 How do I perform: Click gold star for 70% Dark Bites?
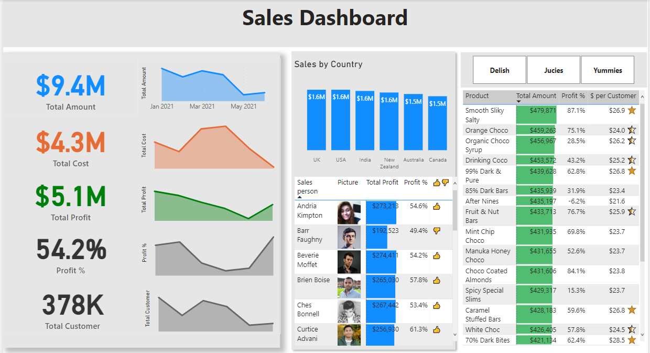(632, 340)
